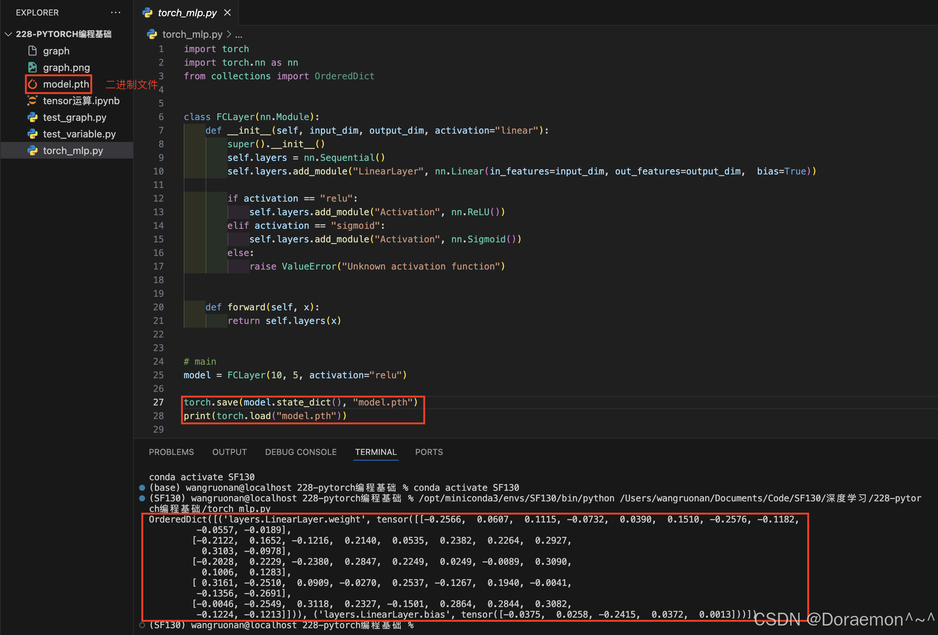Click Python icon in the torch_mlp.py tab
Screen dimensions: 938x635
point(148,13)
